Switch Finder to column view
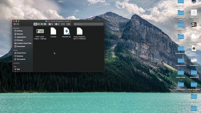Image resolution: width=201 pixels, height=113 pixels. point(42,24)
